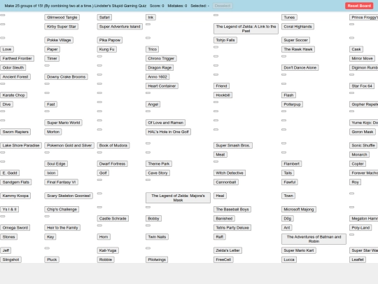
Task: Pick Zelda: Majora's Mask tile
Action: [178, 198]
